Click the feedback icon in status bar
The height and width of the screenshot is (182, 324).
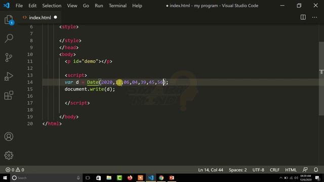click(x=305, y=170)
